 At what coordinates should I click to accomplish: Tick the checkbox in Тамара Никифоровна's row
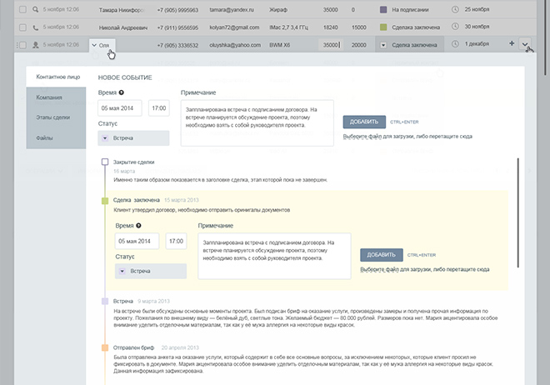coord(22,11)
